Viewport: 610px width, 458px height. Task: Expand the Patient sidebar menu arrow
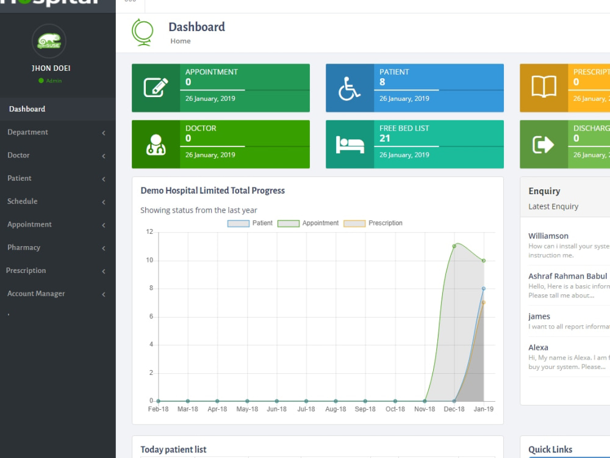coord(104,179)
